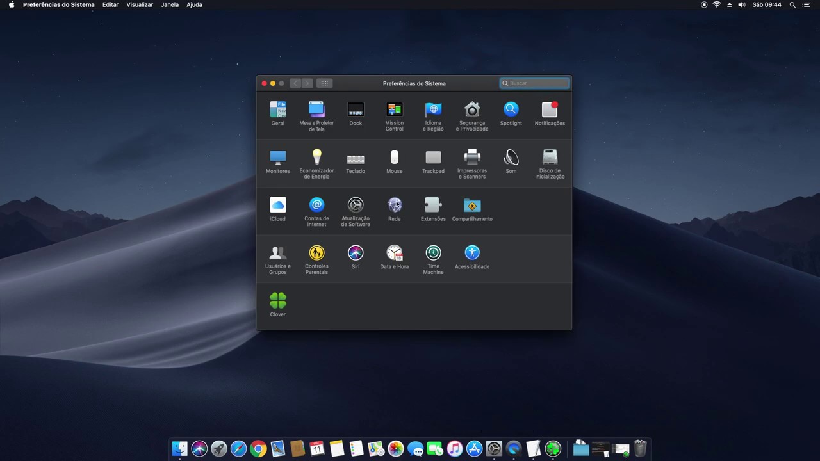Click the eject icon in menu bar
This screenshot has height=461, width=820.
tap(729, 4)
